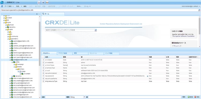Click the 'etc' folder icon

tap(6, 20)
